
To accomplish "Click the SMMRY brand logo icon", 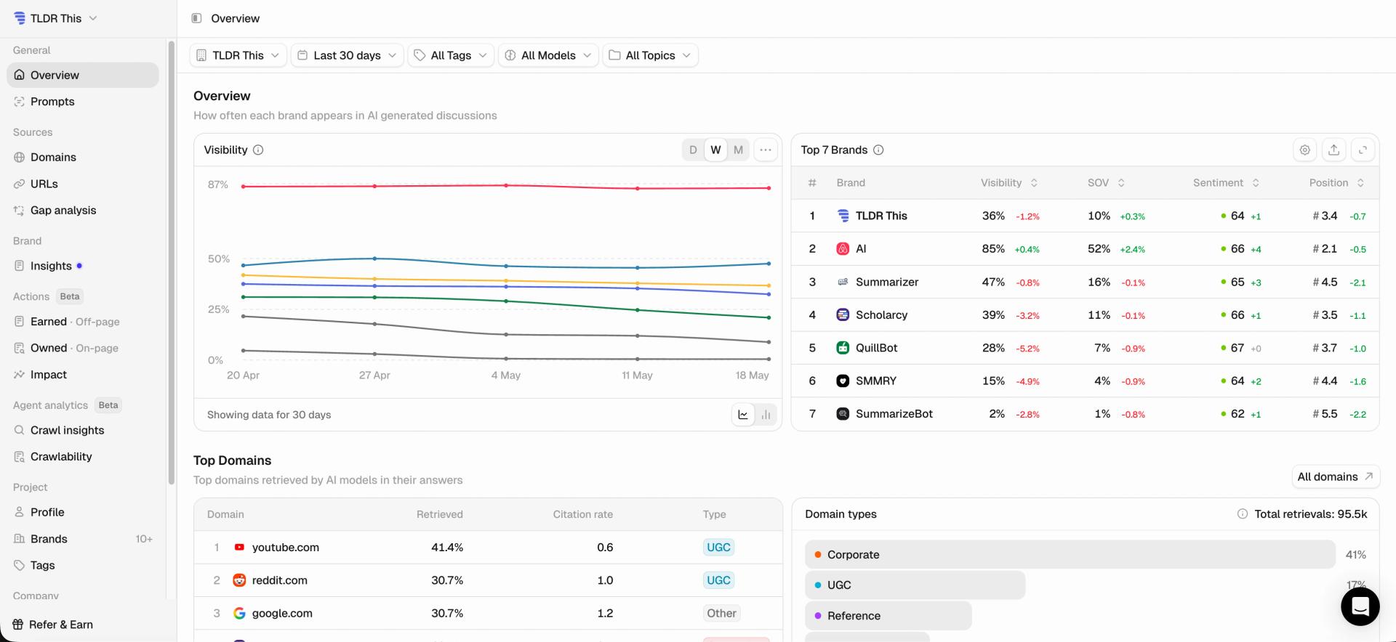I will pos(843,381).
